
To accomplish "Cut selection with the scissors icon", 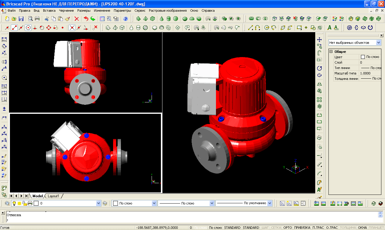I will (x=47, y=19).
